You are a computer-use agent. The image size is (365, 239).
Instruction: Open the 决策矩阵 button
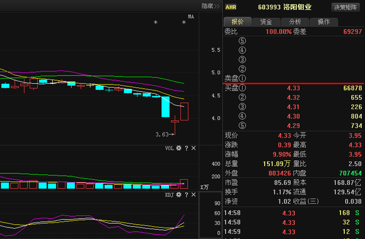(x=346, y=7)
